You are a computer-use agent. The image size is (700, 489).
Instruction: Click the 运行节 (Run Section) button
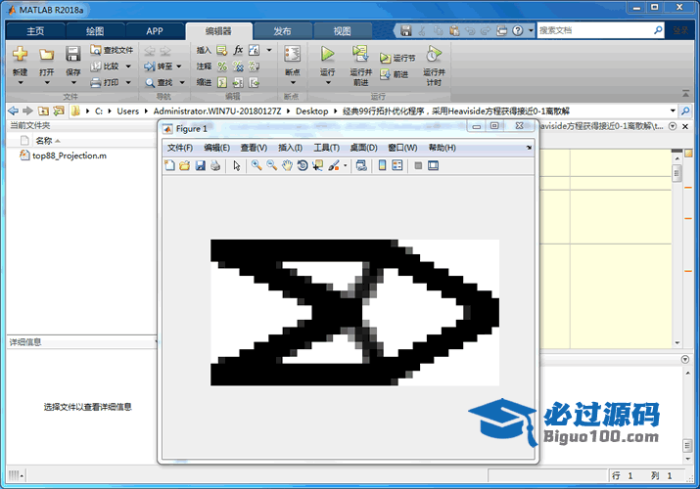click(397, 58)
